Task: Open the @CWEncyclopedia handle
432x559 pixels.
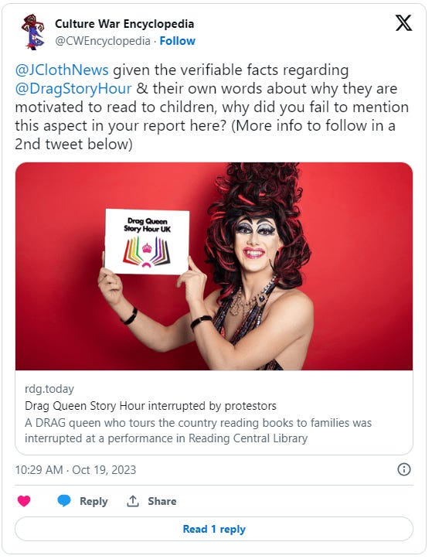Action: pos(103,41)
